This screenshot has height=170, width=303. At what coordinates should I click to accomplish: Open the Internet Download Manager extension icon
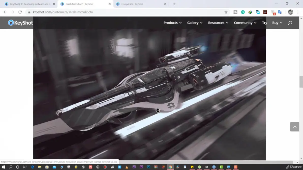250,12
